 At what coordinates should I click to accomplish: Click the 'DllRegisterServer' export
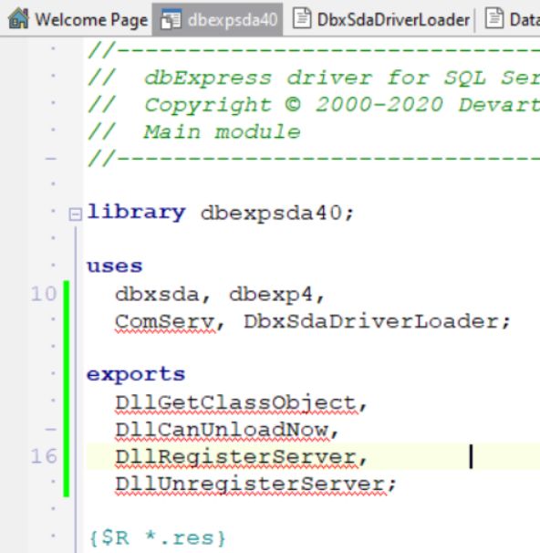click(x=236, y=457)
